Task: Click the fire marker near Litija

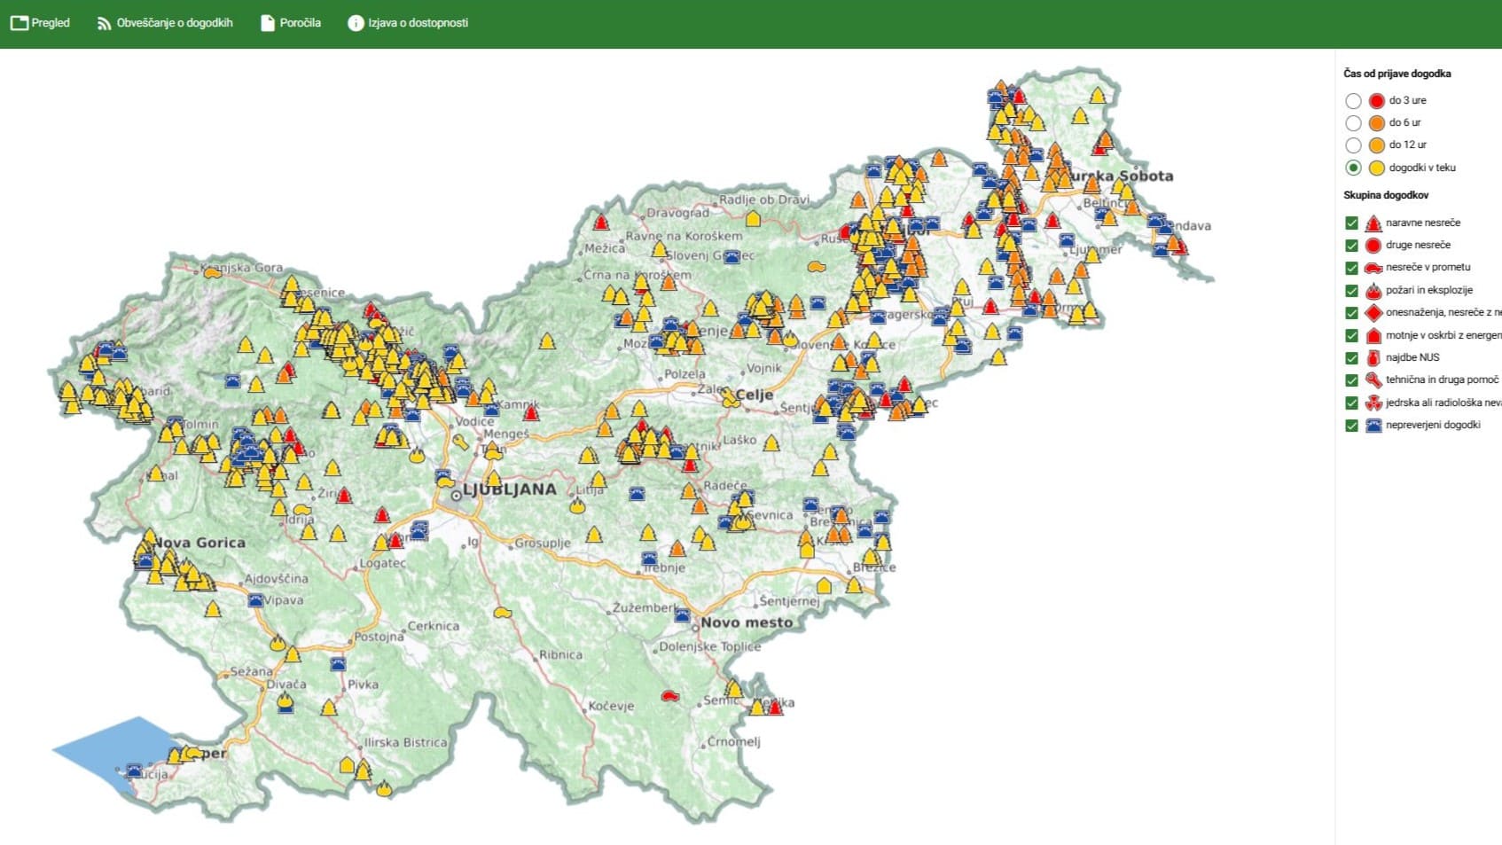Action: tap(578, 506)
